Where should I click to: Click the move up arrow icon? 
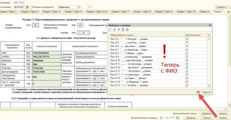click(x=114, y=29)
